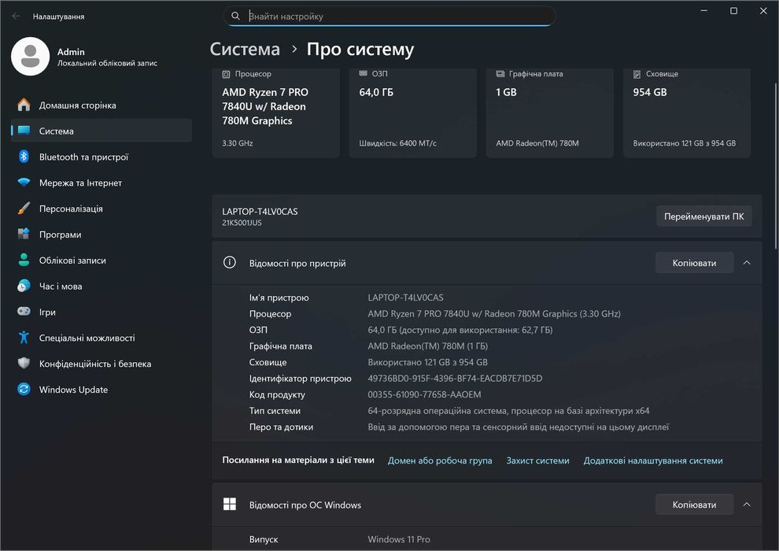This screenshot has height=551, width=779.
Task: Click Локальний обліковий запис text
Action: pos(107,63)
